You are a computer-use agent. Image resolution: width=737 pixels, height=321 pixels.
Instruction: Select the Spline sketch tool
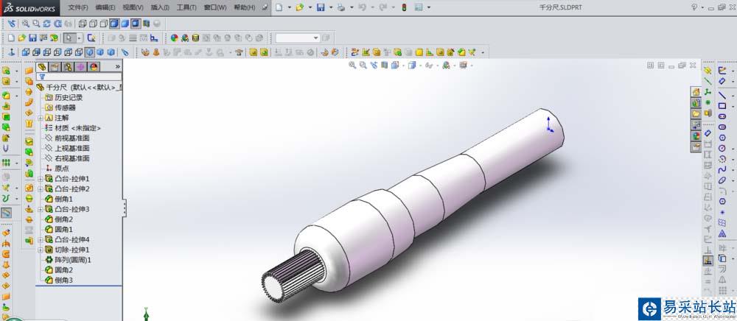click(x=722, y=169)
